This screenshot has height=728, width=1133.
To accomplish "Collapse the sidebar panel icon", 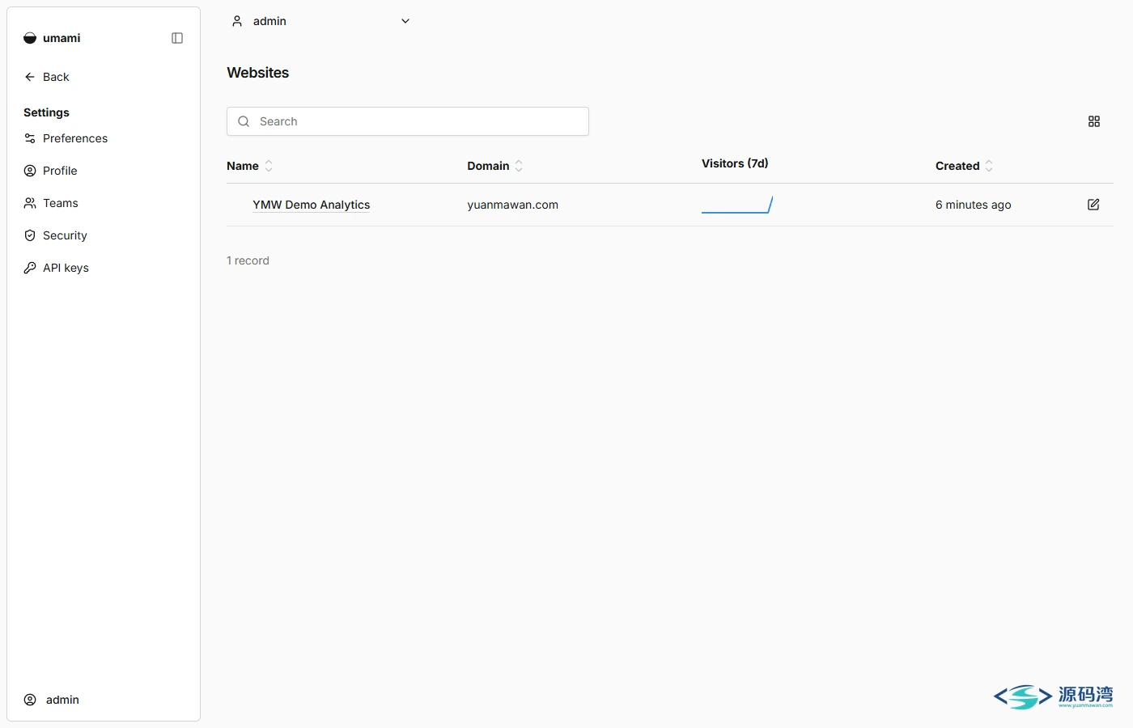I will (x=177, y=38).
